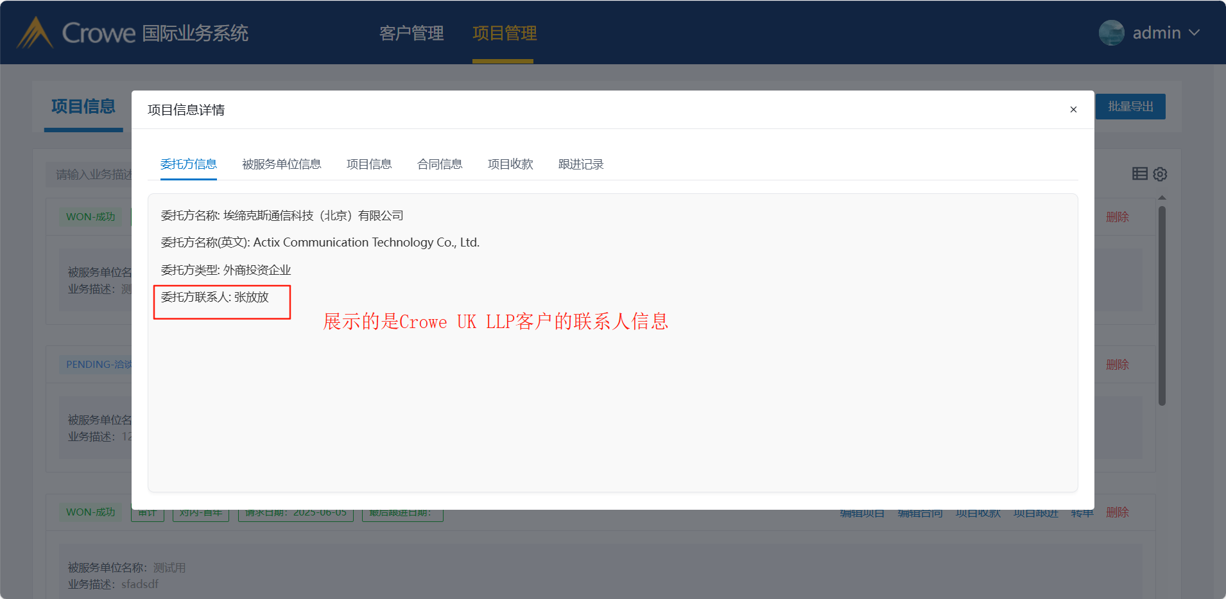
Task: Click the 委托方名称 埃缔克斯通信科技 line
Action: [x=282, y=216]
